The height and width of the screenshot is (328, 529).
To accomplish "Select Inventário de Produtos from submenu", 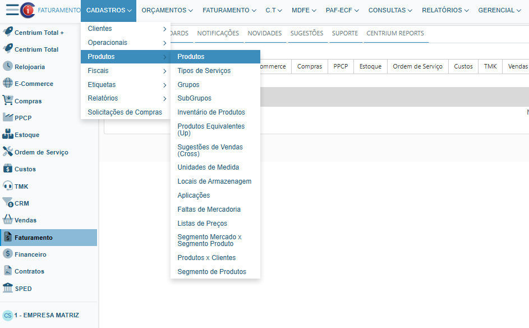I will (211, 112).
